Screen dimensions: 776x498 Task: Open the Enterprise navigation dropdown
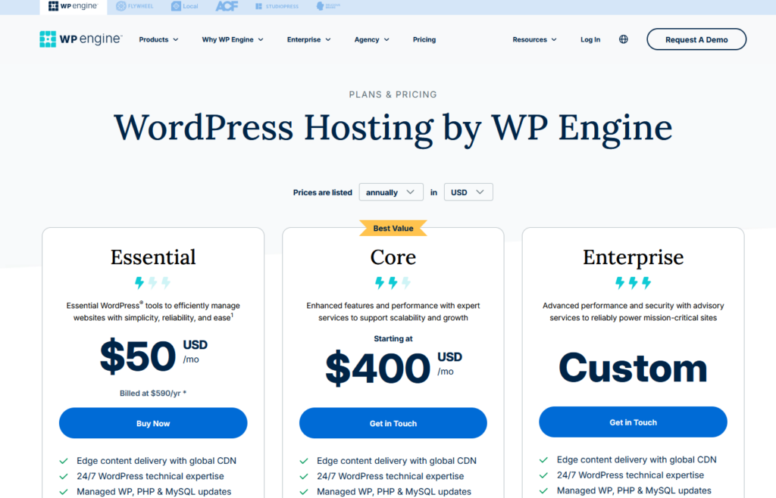click(x=308, y=39)
